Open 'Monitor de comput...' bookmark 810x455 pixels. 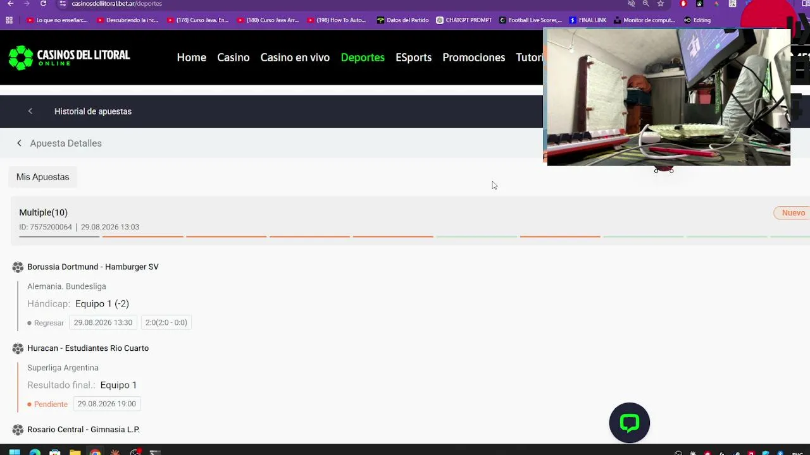644,20
